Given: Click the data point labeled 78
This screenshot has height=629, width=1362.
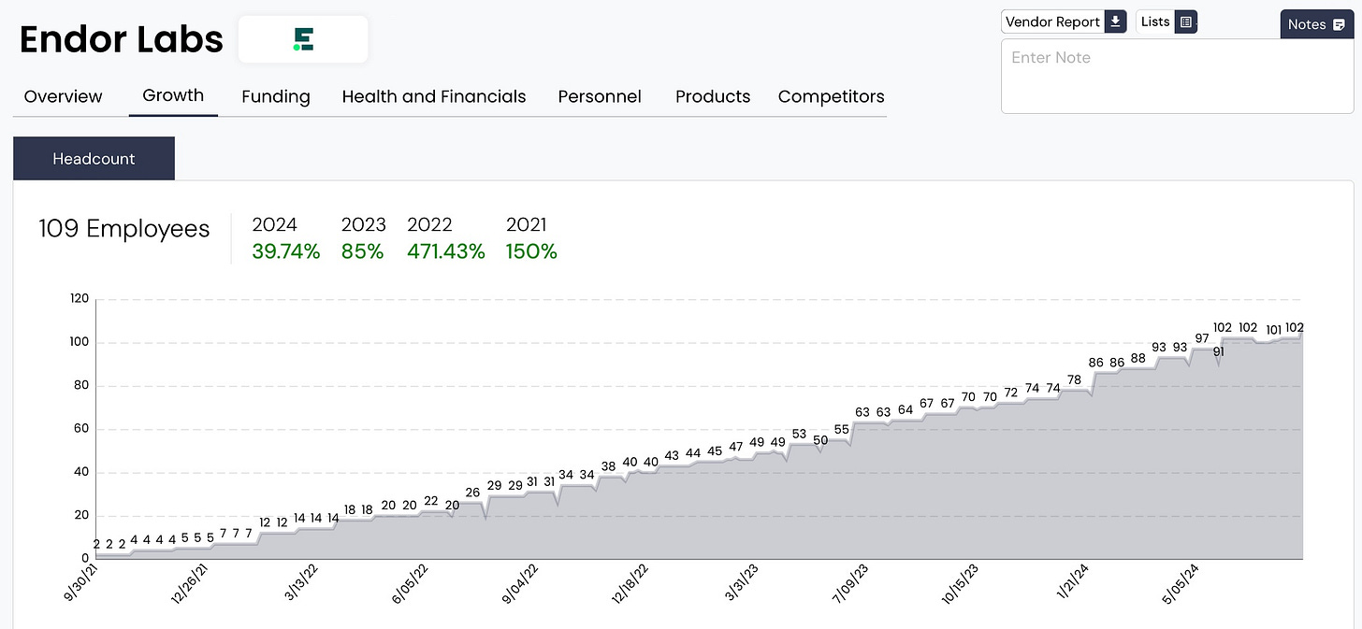Looking at the screenshot, I should 1074,379.
